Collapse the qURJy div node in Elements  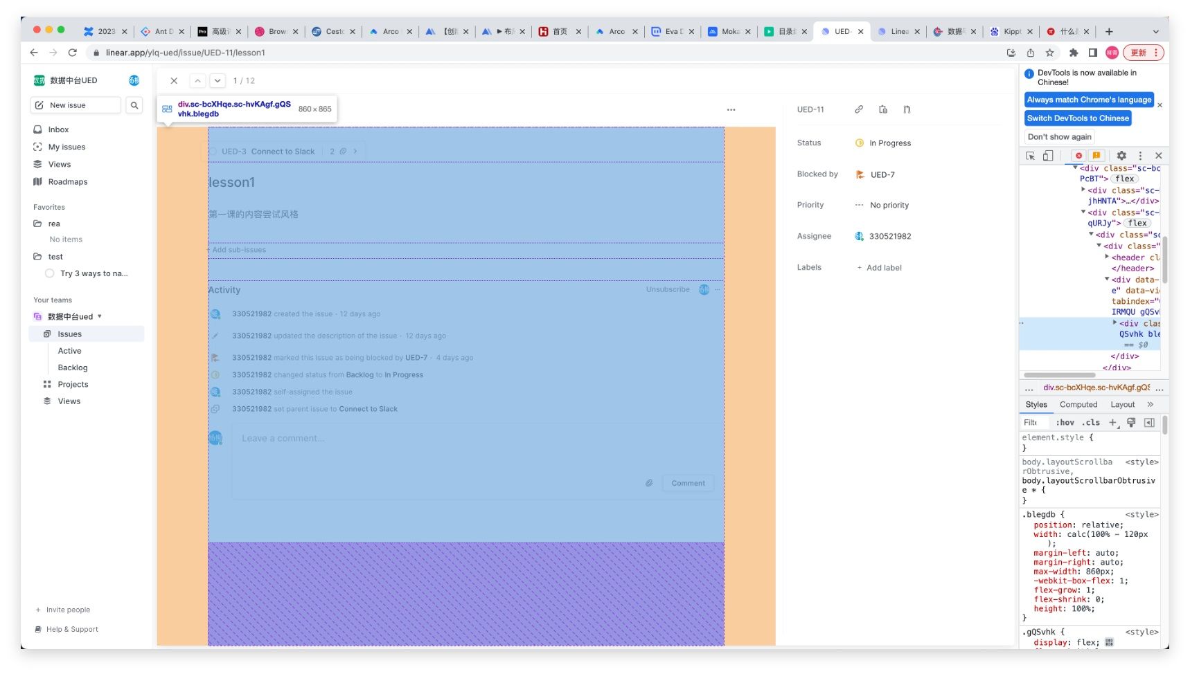(x=1083, y=212)
